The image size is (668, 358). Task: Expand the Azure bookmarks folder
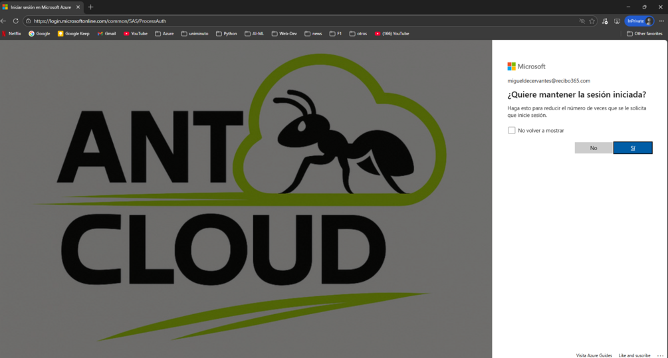click(x=164, y=34)
